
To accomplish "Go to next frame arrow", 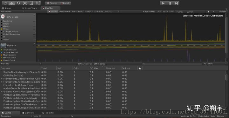I will (x=213, y=12).
